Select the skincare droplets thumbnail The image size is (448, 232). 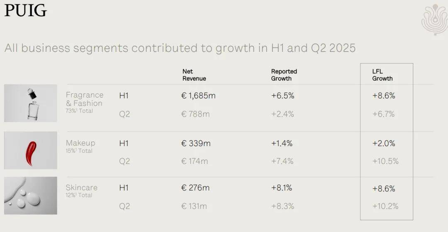(x=31, y=195)
